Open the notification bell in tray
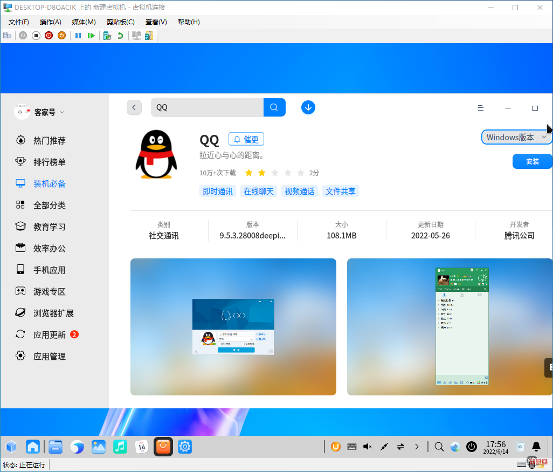This screenshot has height=472, width=553. [x=536, y=447]
